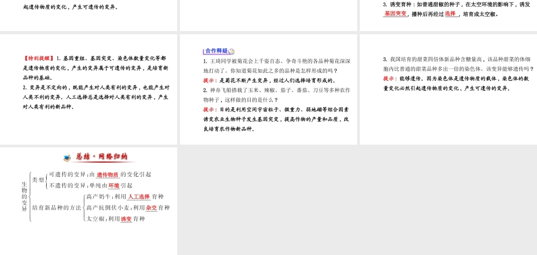Image resolution: width=537 pixels, height=255 pixels.
Task: Click the underlined answer 选择
Action: [451, 14]
